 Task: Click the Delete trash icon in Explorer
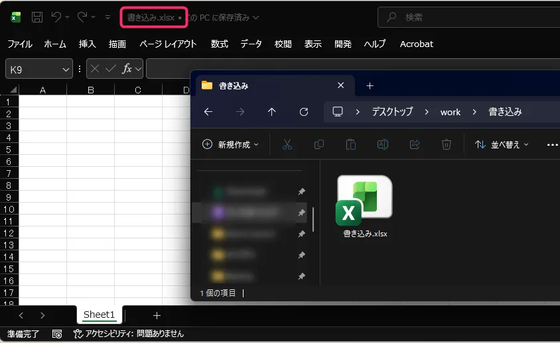(x=447, y=144)
